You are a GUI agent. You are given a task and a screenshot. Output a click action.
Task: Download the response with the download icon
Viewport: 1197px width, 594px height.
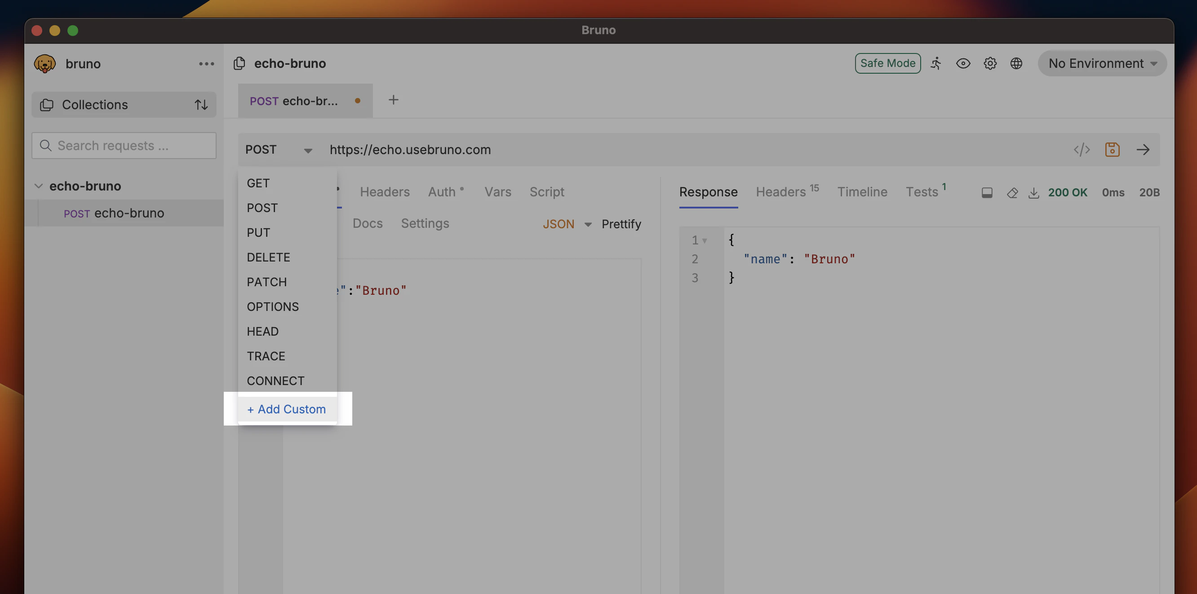tap(1033, 192)
